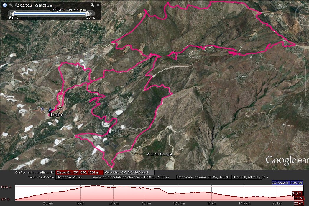Close the time slider panel
Image resolution: width=309 pixels, height=206 pixels.
click(x=98, y=5)
